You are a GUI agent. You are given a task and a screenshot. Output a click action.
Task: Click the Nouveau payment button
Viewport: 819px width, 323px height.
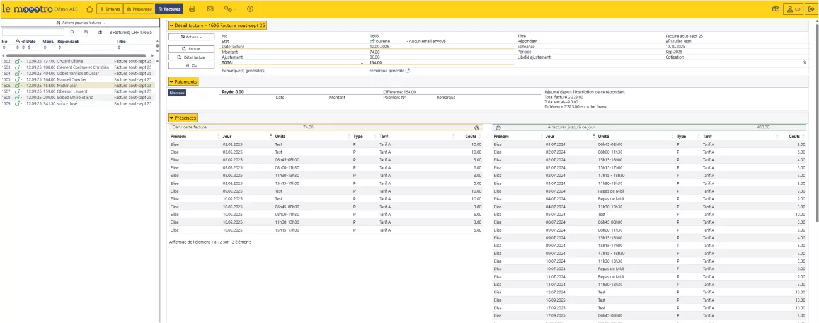coord(177,93)
